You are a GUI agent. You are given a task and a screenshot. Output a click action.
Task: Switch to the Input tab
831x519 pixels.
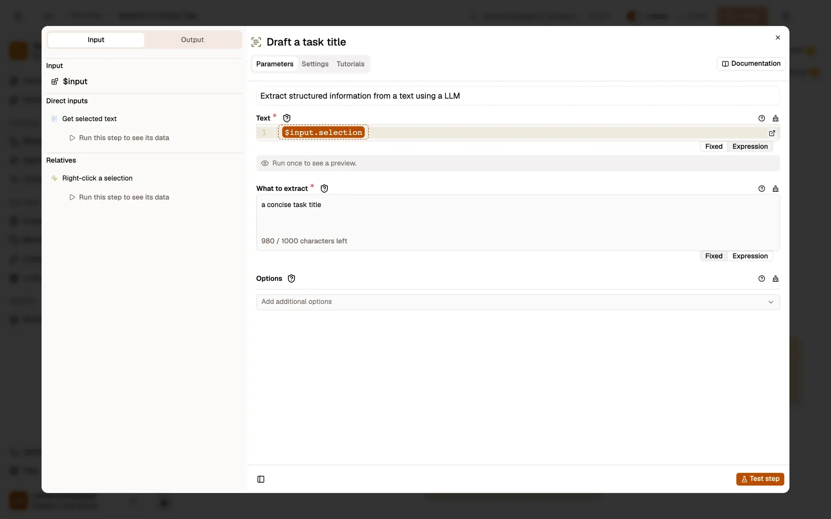click(x=96, y=40)
